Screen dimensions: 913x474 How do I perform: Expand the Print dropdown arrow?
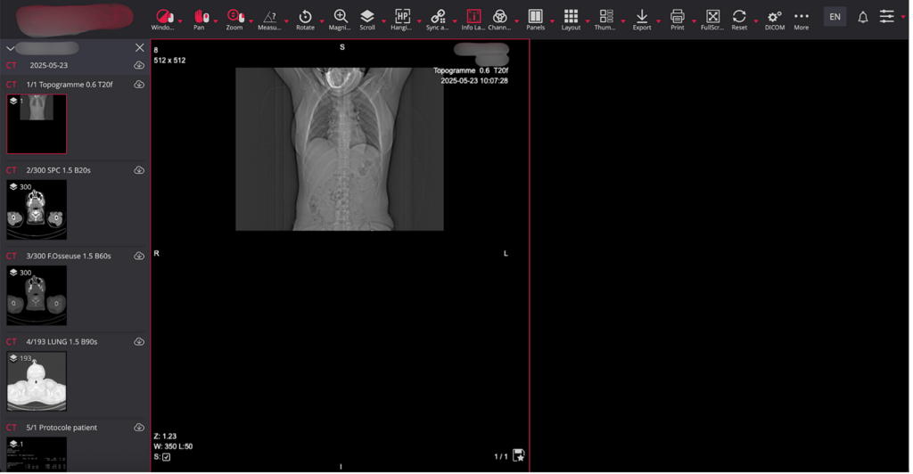point(694,21)
